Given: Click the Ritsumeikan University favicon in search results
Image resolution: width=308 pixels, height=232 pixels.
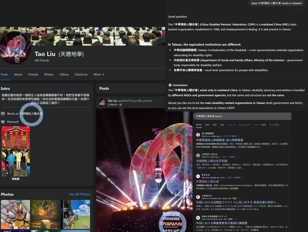Looking at the screenshot, I should point(198,197).
